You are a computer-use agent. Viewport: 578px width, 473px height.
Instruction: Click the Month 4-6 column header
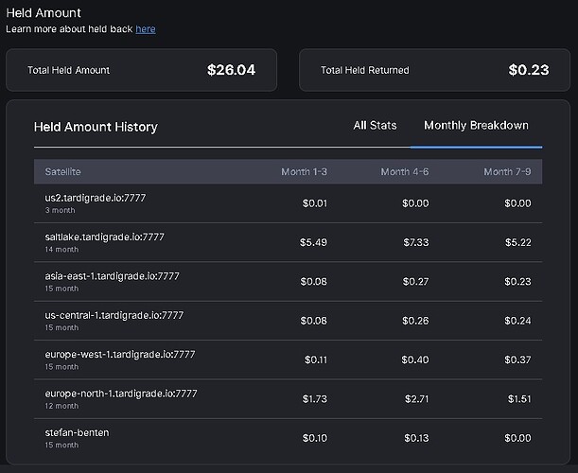405,172
